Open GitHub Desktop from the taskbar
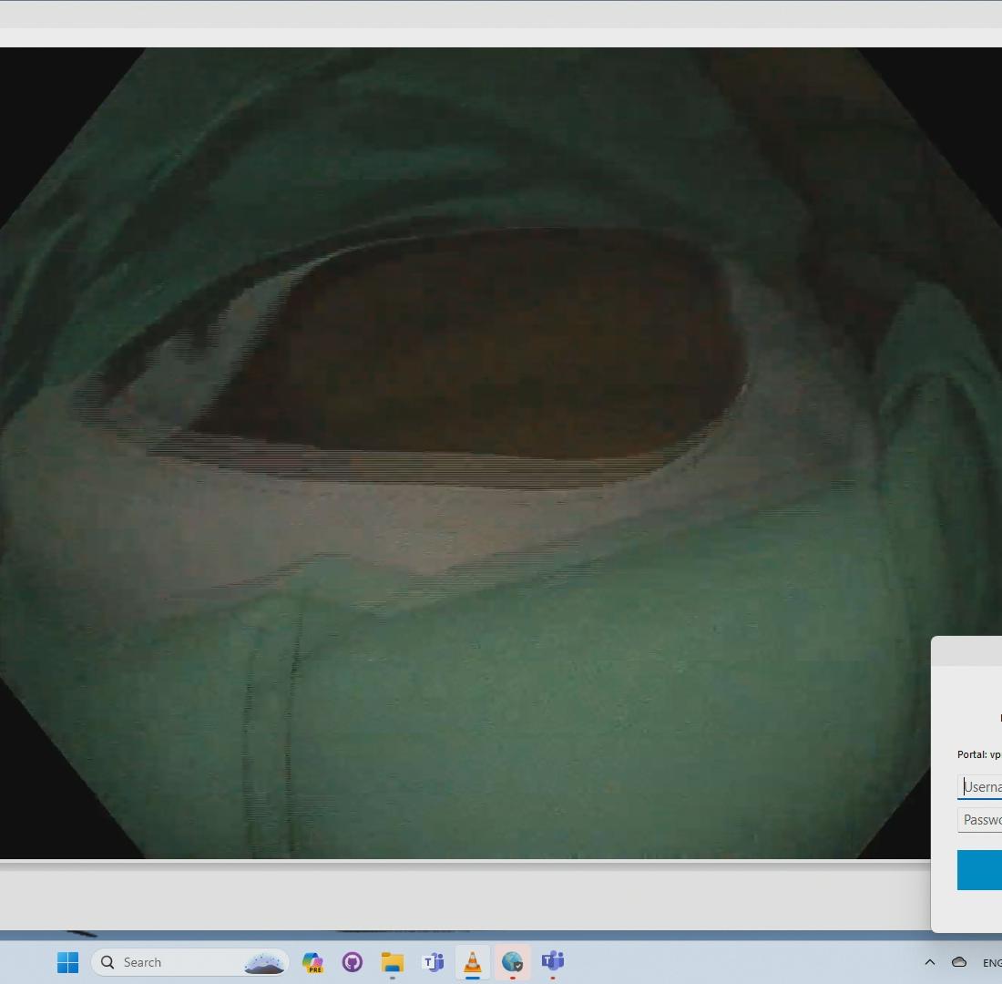Image resolution: width=1002 pixels, height=984 pixels. point(353,962)
